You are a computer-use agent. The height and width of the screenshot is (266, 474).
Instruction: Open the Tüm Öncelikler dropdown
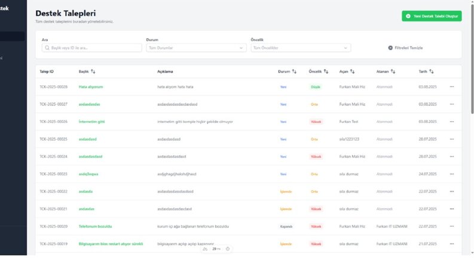[x=301, y=48]
